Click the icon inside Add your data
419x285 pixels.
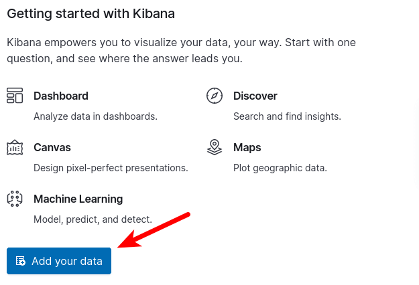click(21, 261)
